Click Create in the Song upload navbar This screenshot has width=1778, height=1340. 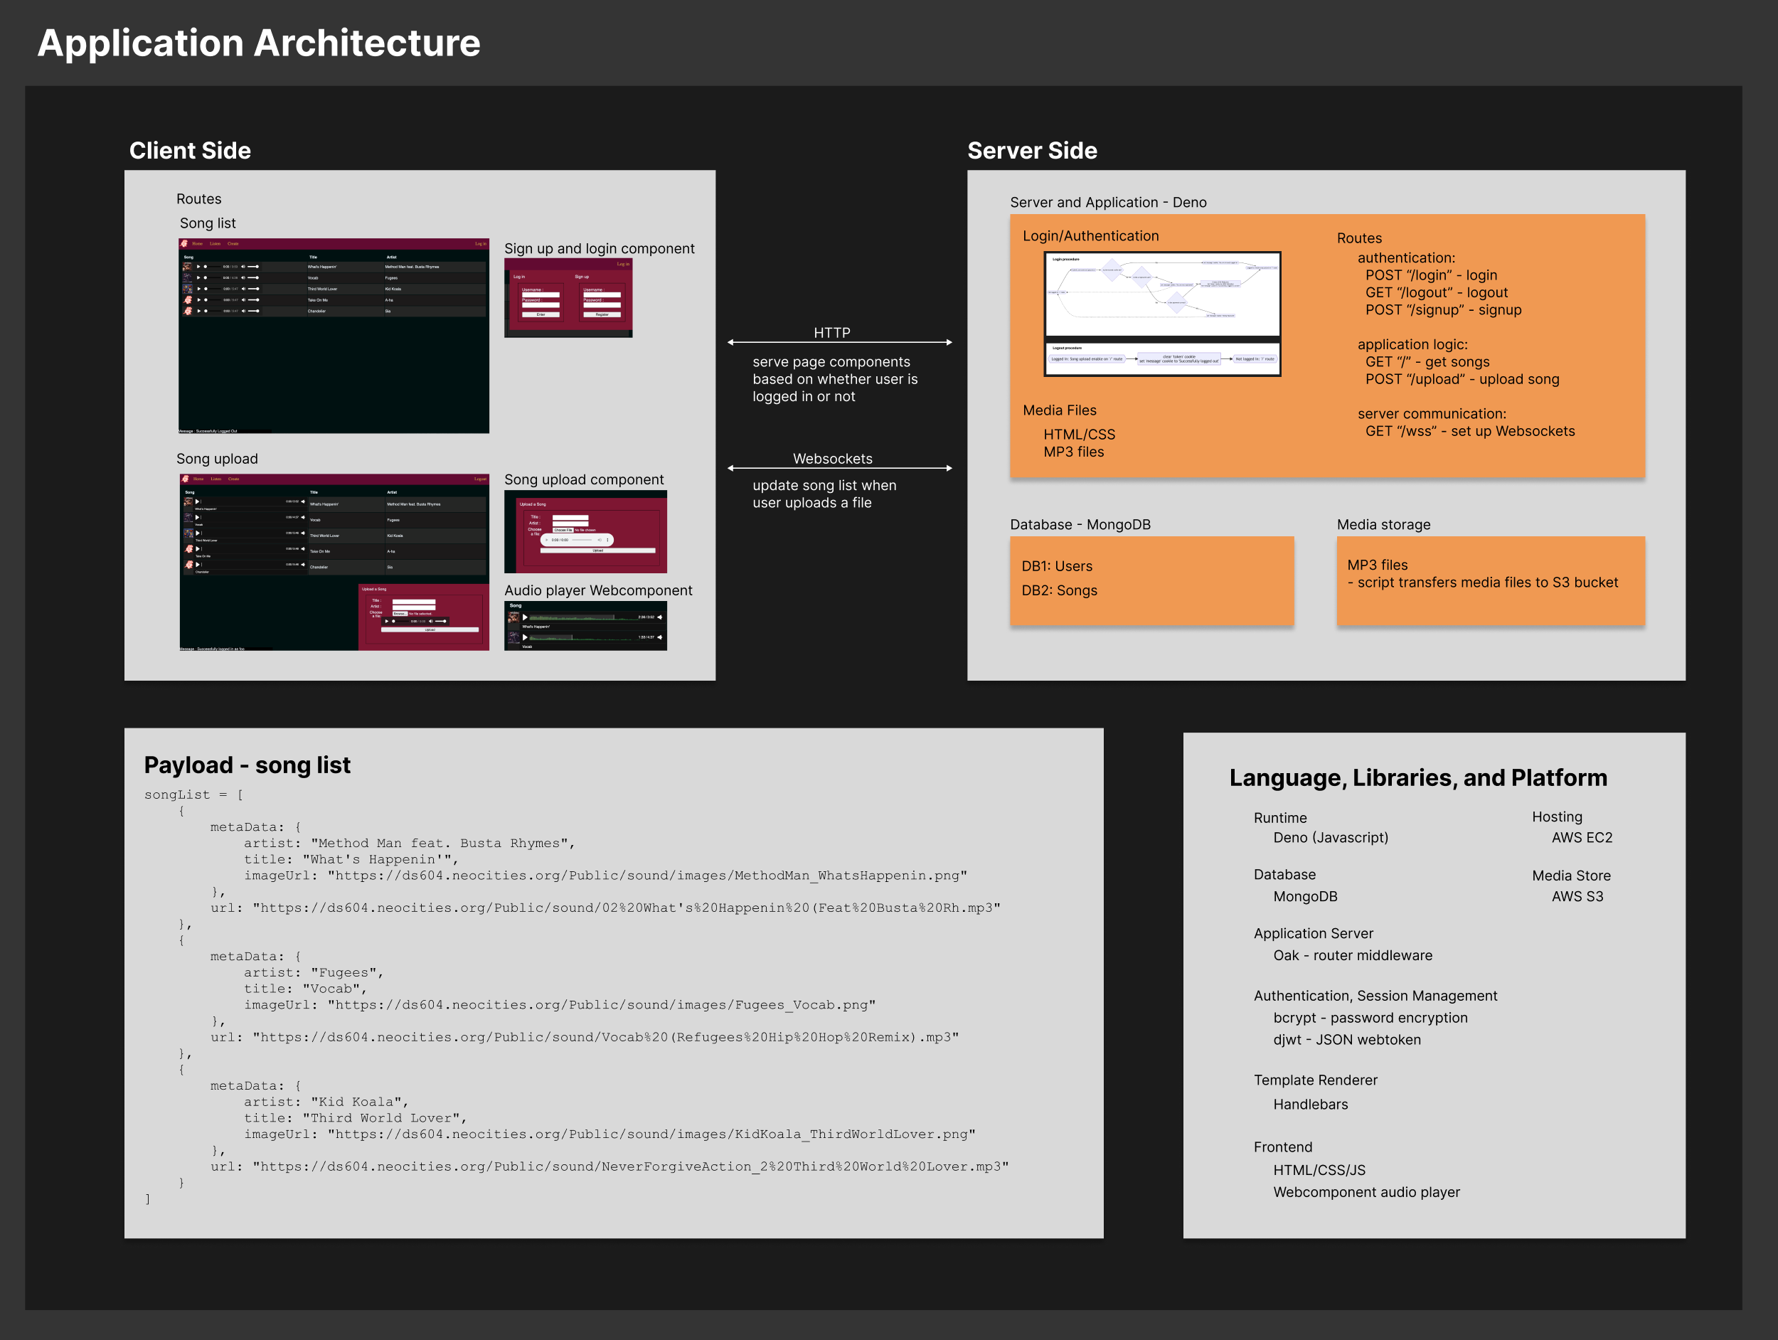233,479
